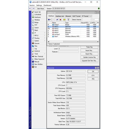The width and height of the screenshot is (129, 129).
Task: Click the yellow Comment icon
Action: 64,20
